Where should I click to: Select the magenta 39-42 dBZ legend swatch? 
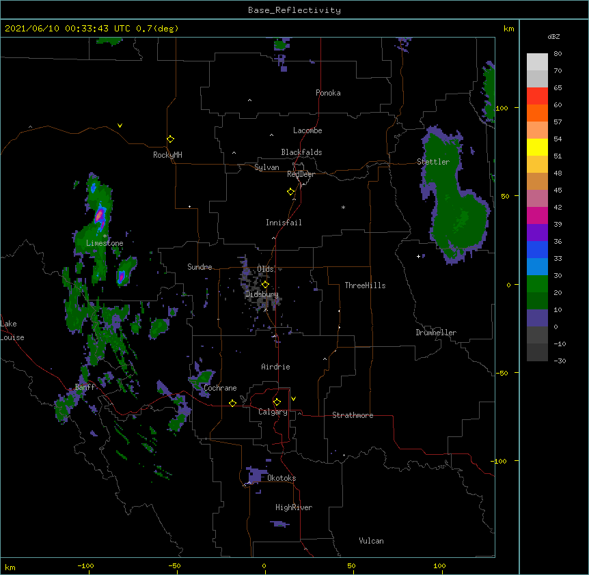(537, 215)
